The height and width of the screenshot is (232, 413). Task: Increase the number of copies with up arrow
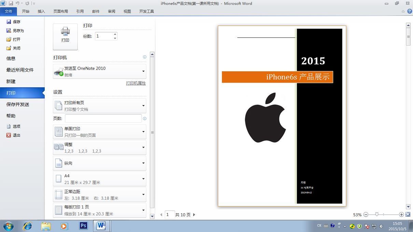tap(115, 34)
